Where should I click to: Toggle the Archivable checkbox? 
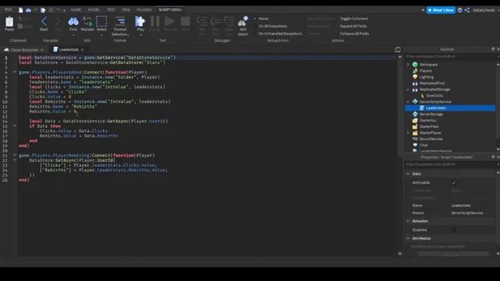click(454, 183)
